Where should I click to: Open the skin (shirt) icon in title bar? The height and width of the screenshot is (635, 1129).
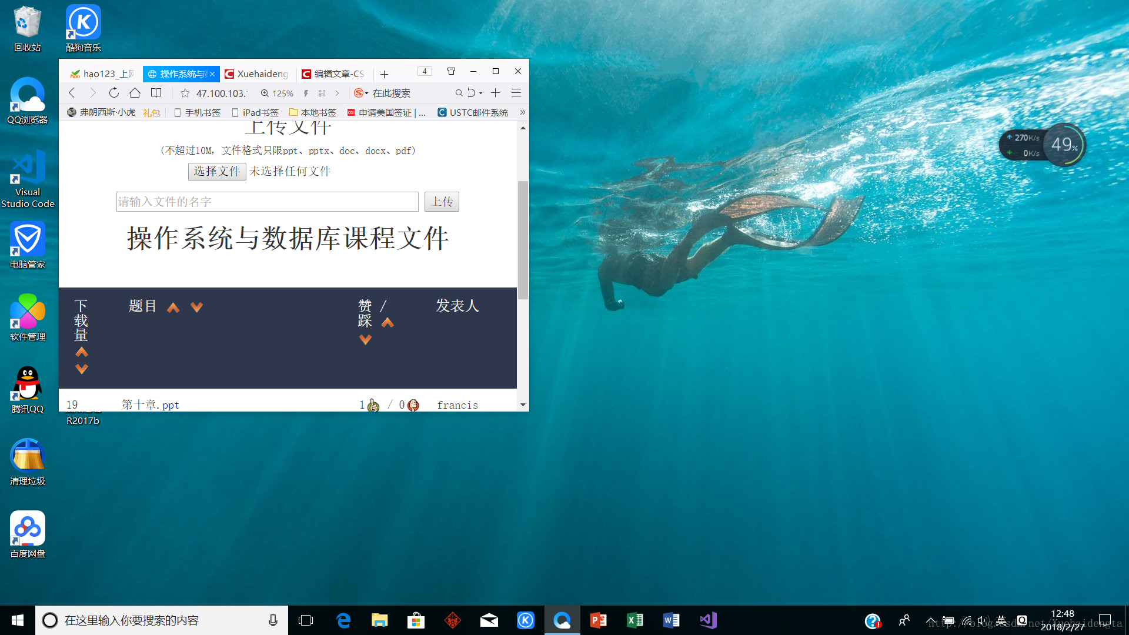[452, 71]
